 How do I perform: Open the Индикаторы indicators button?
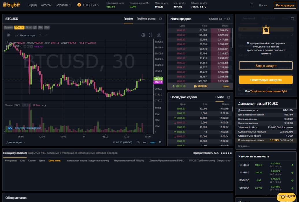pyautogui.click(x=25, y=35)
